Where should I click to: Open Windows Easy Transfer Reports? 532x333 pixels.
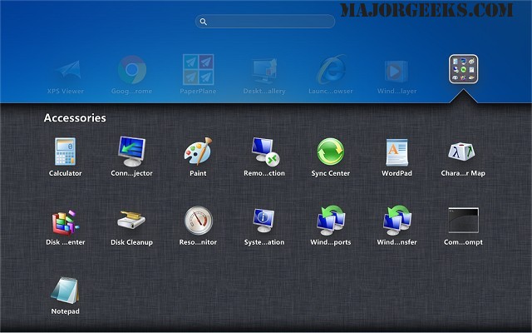click(x=331, y=220)
